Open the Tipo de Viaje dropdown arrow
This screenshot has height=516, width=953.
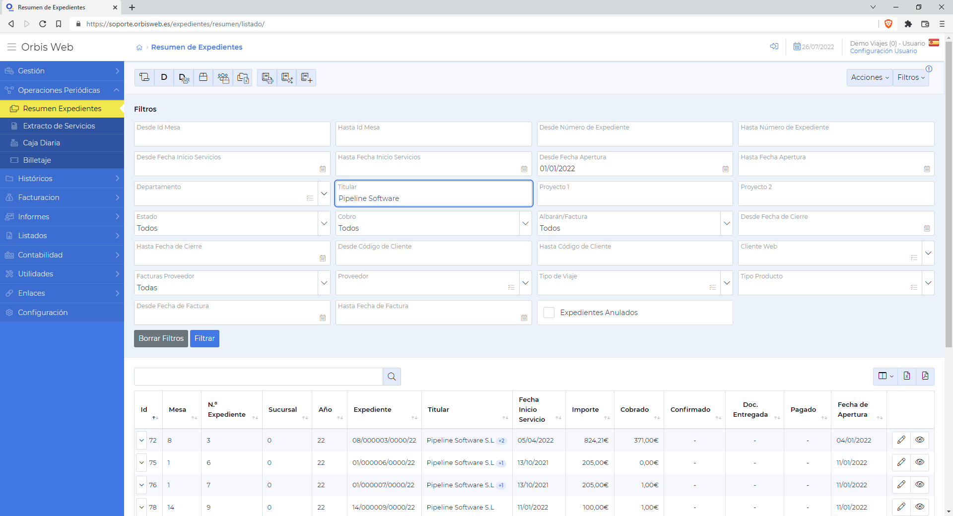coord(727,283)
